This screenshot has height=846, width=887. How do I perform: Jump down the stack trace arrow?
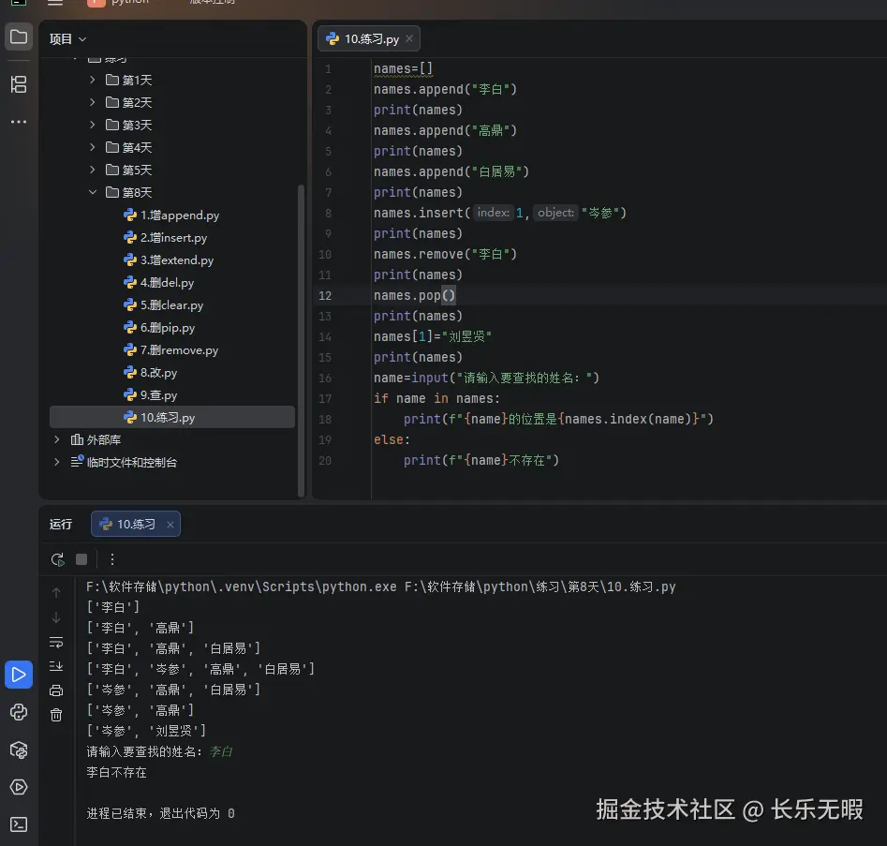tap(56, 617)
